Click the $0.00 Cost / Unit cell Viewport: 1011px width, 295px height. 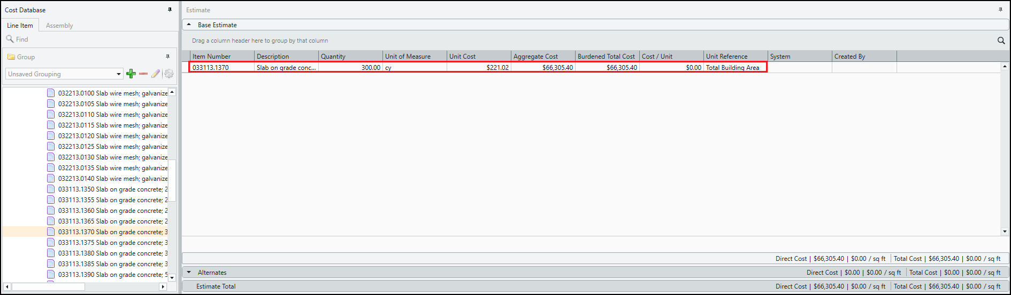671,67
